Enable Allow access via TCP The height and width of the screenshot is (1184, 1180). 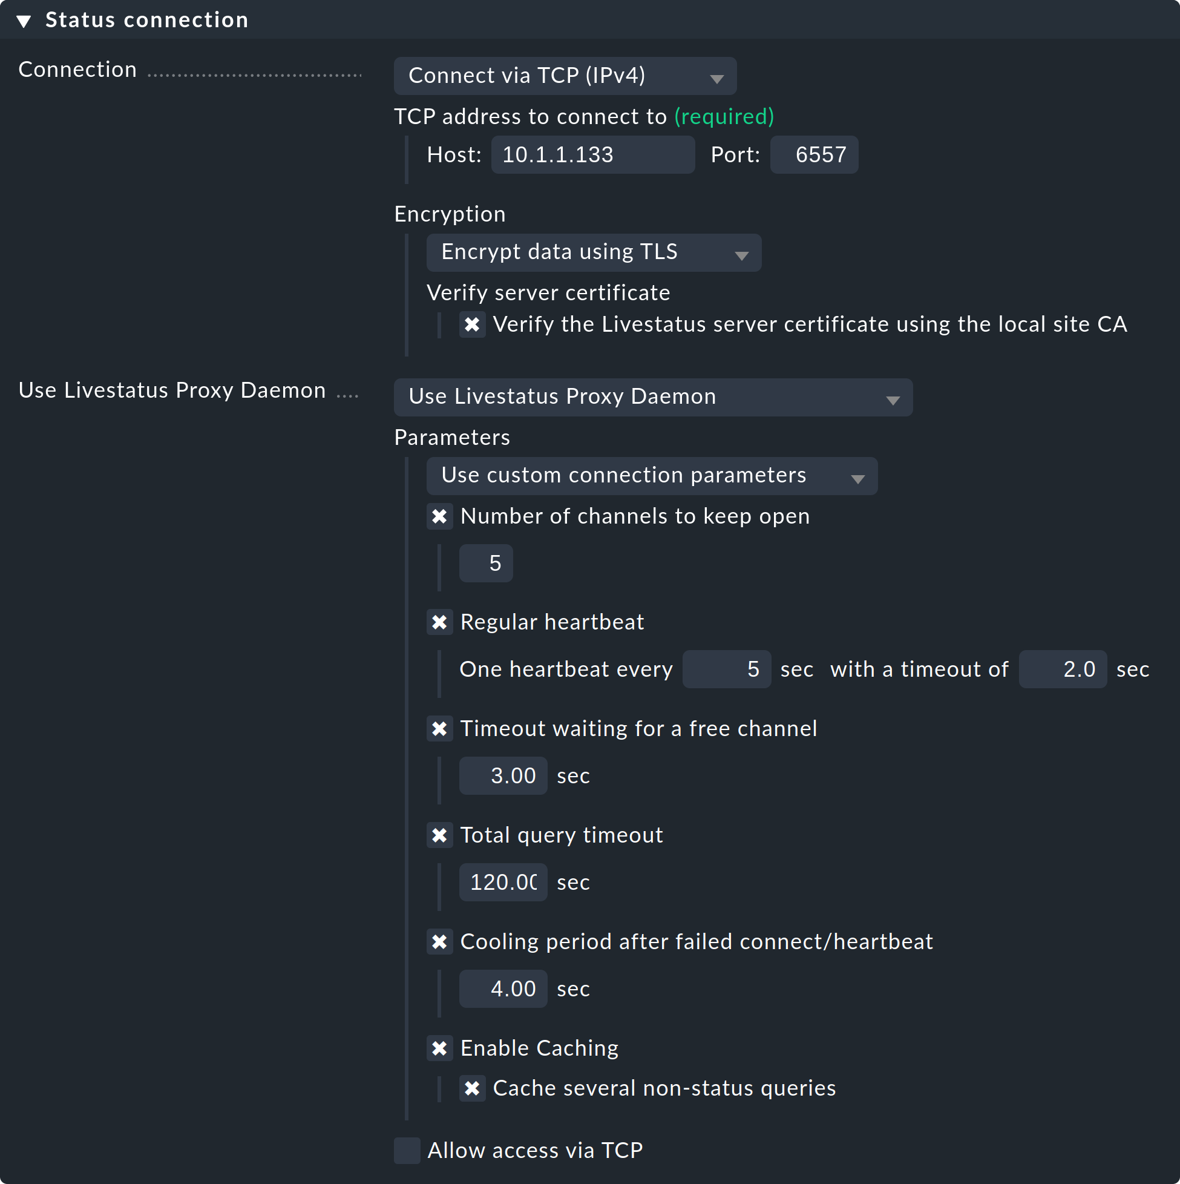pyautogui.click(x=407, y=1151)
